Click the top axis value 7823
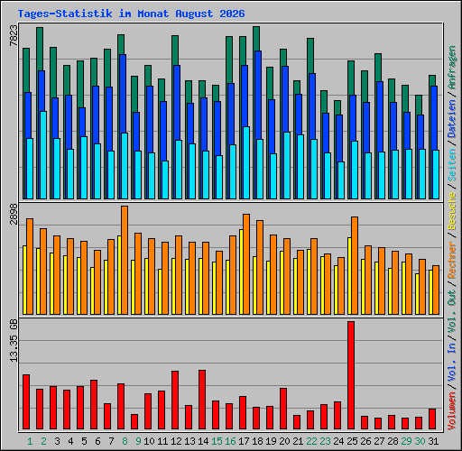Screen dimensions: 462x451 pos(14,35)
